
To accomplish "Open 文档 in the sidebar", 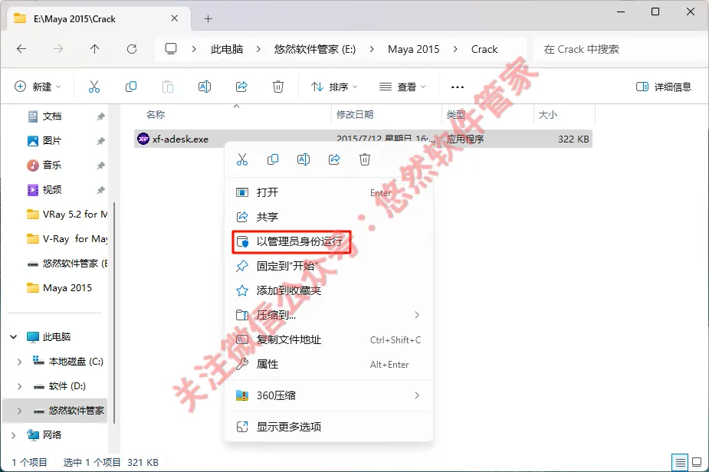I will tap(52, 116).
